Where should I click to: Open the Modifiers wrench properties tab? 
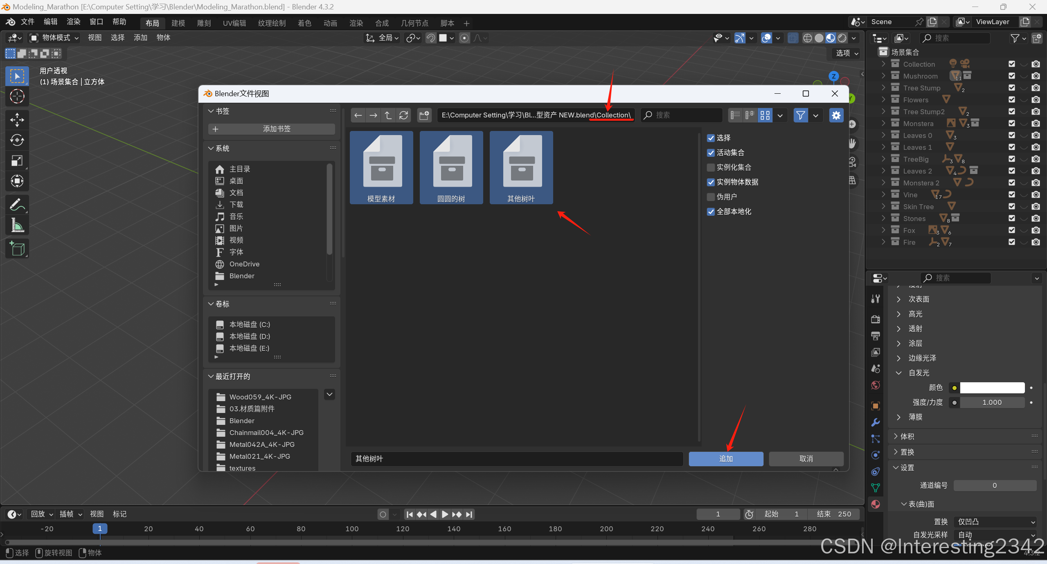pos(876,422)
